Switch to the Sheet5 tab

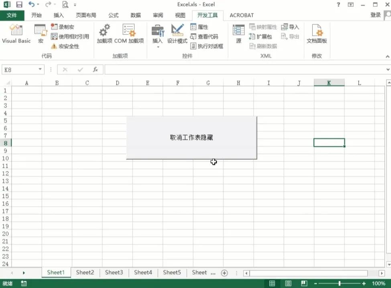pyautogui.click(x=172, y=272)
